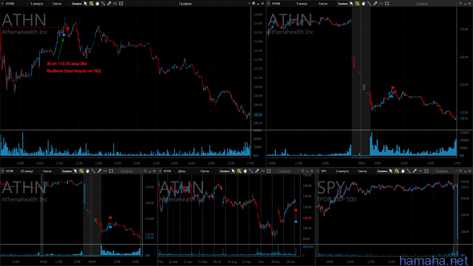Image resolution: width=473 pixels, height=266 pixels.
Task: Open SPY ticker dropdown
Action: click(x=326, y=171)
